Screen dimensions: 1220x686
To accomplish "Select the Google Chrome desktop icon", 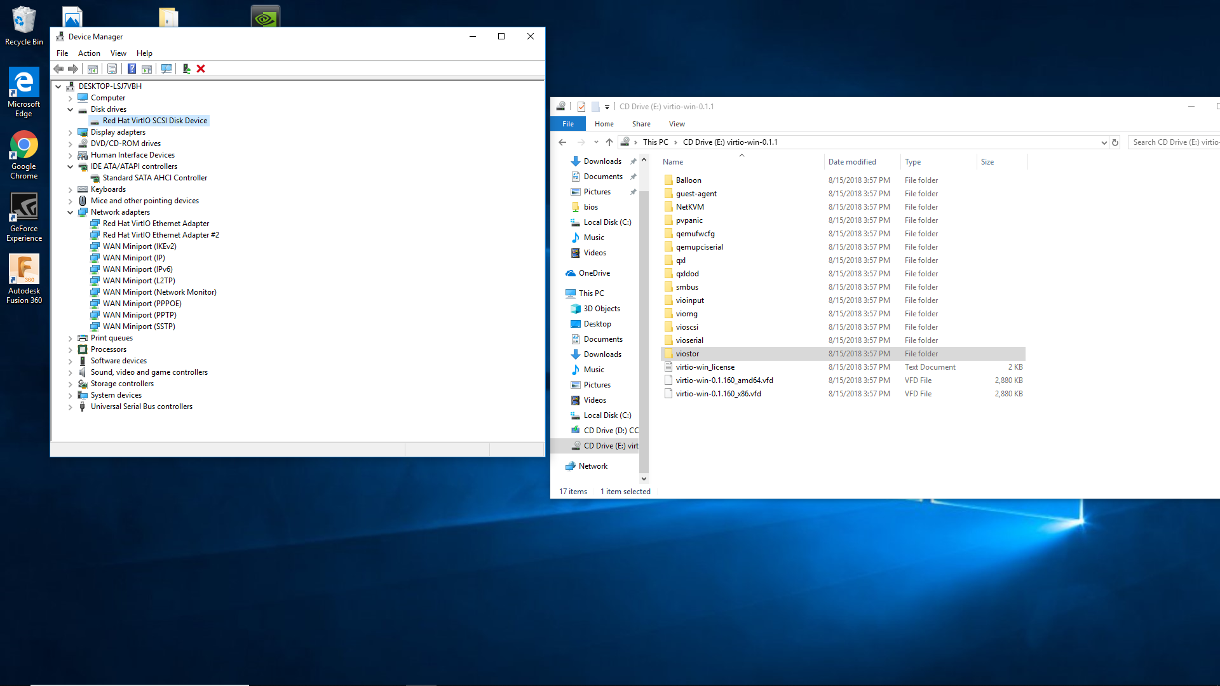I will tap(24, 155).
